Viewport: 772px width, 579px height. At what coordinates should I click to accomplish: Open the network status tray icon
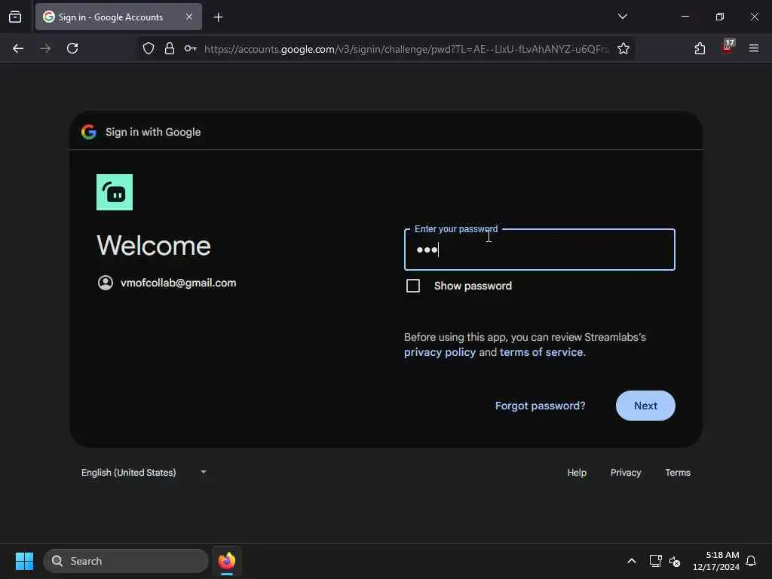(655, 561)
